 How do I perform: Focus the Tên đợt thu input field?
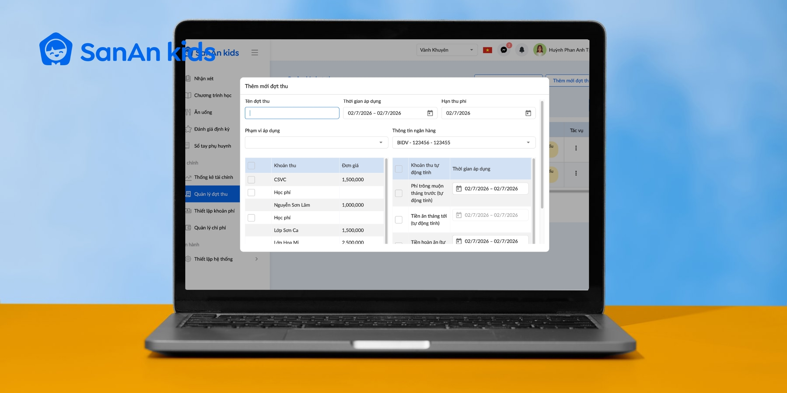(292, 113)
